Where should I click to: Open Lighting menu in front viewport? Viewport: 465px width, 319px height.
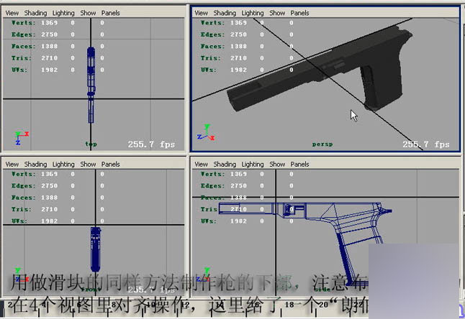(x=63, y=165)
